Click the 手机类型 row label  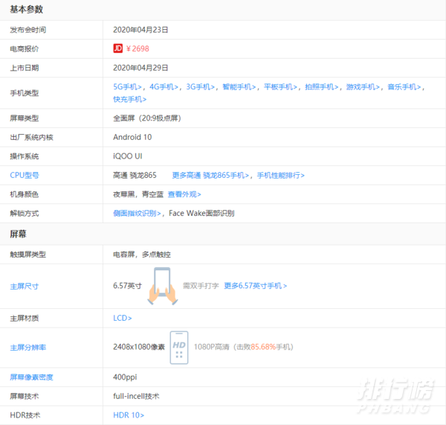25,93
